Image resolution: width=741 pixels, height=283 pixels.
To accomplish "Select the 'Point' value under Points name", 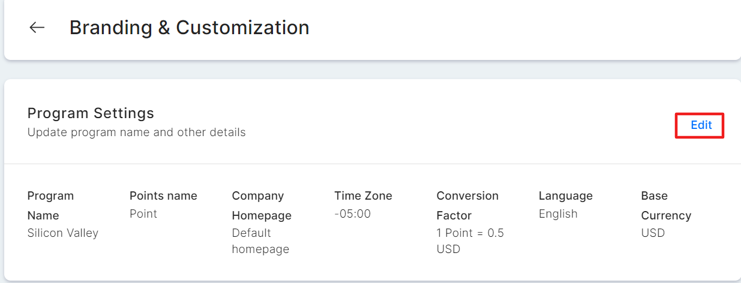I will (x=143, y=214).
